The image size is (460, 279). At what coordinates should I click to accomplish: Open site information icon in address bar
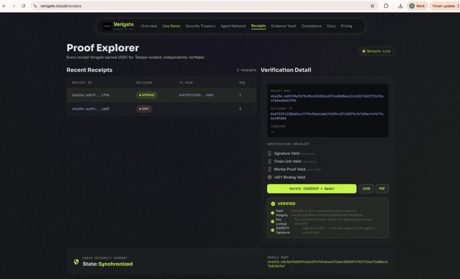pyautogui.click(x=35, y=6)
